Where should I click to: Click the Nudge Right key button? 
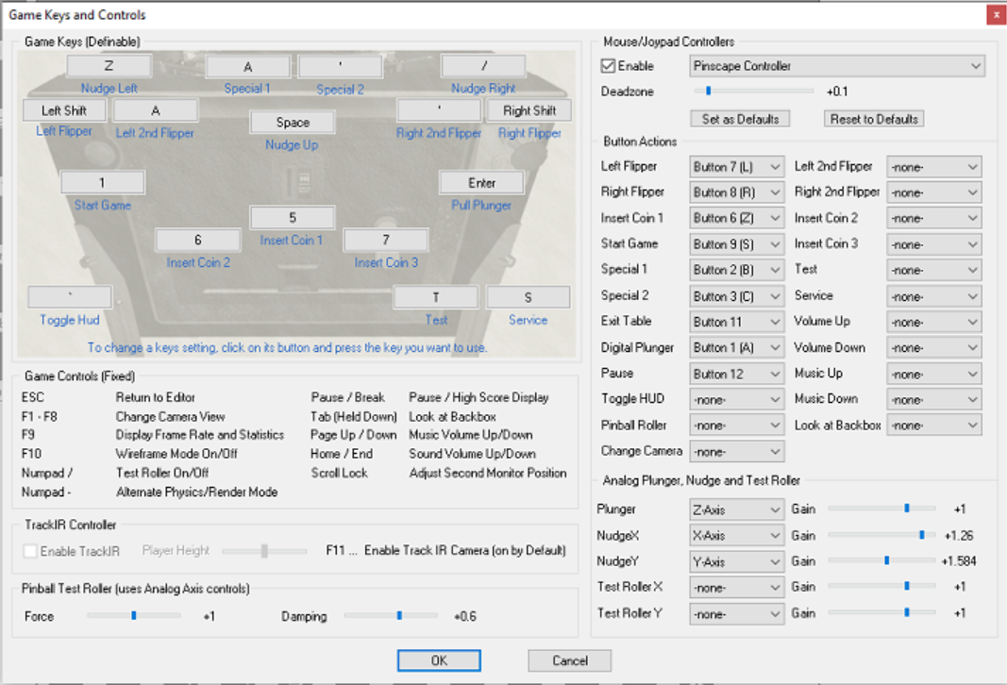click(x=483, y=65)
